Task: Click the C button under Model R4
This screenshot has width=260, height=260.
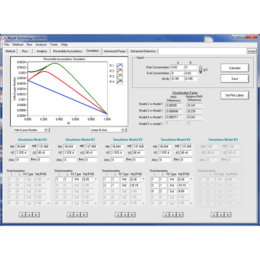Action: click(166, 215)
